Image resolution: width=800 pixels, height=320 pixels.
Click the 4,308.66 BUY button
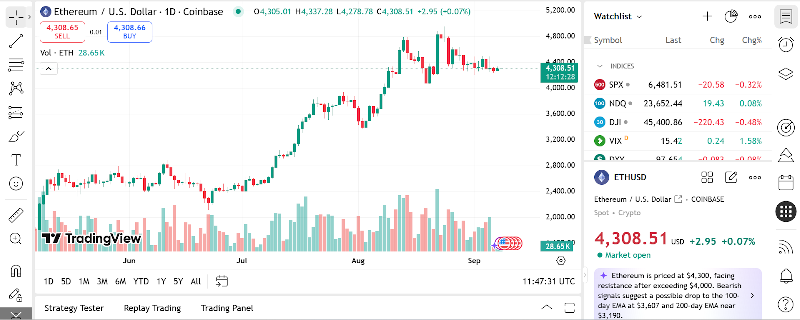tap(130, 32)
